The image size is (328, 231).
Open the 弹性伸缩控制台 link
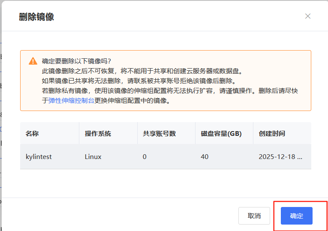(x=71, y=101)
